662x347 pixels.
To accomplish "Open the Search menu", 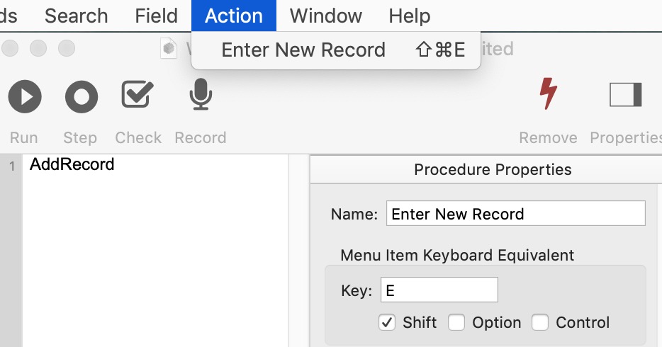I will point(77,16).
